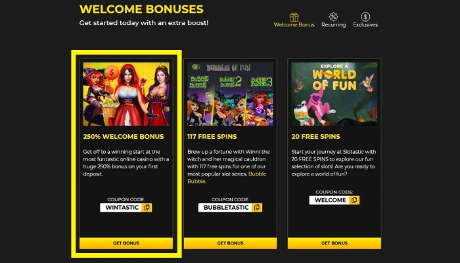Select the Welcome Bonus tab label
This screenshot has height=263, width=460.
[x=294, y=25]
